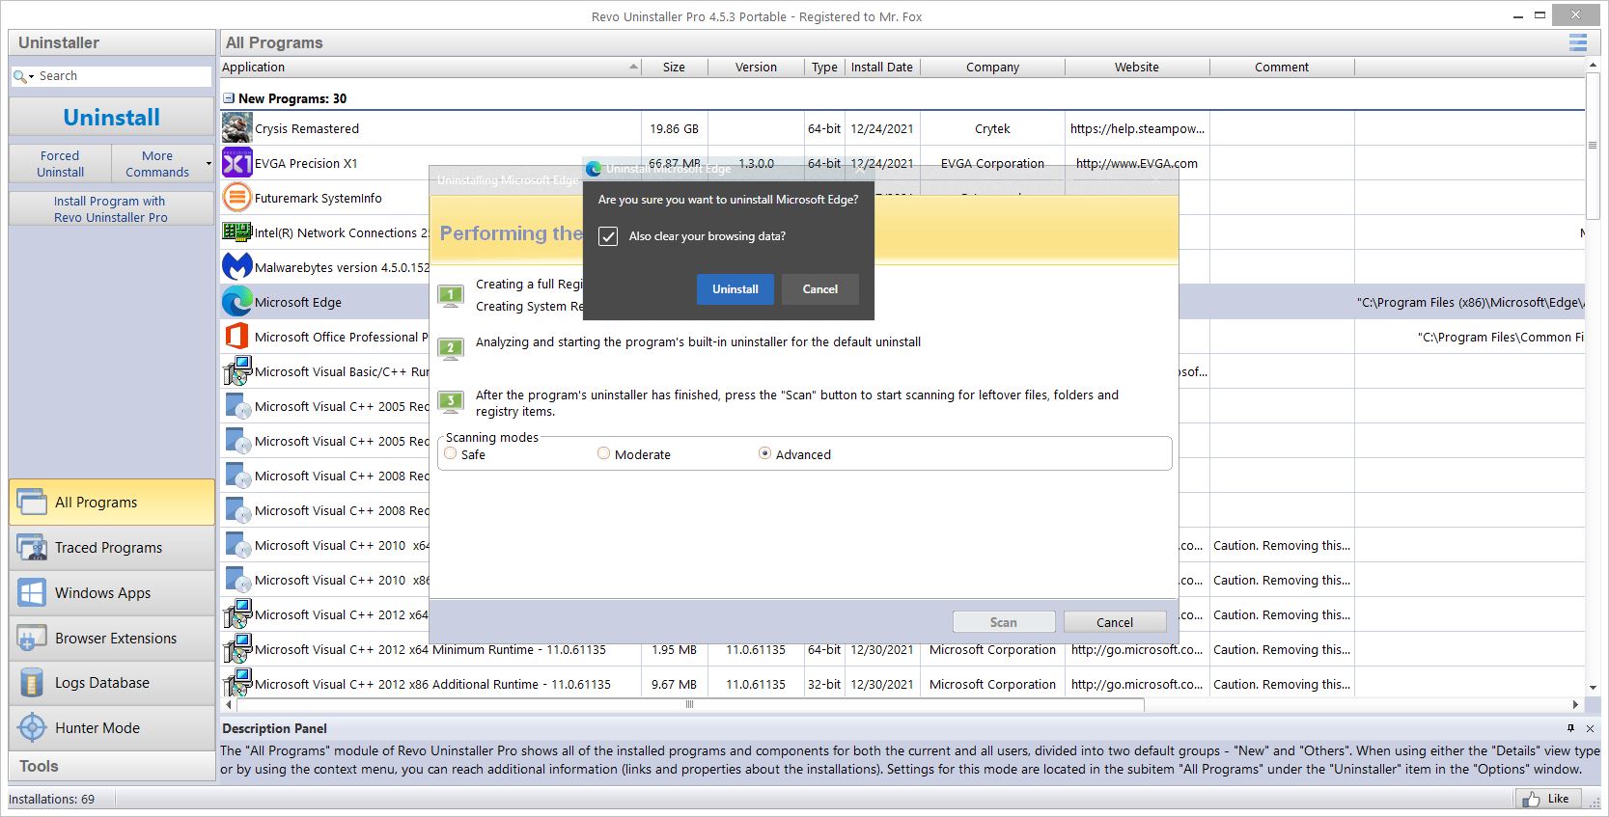Click the big Uninstall button in the sidebar
This screenshot has width=1609, height=817.
(112, 118)
